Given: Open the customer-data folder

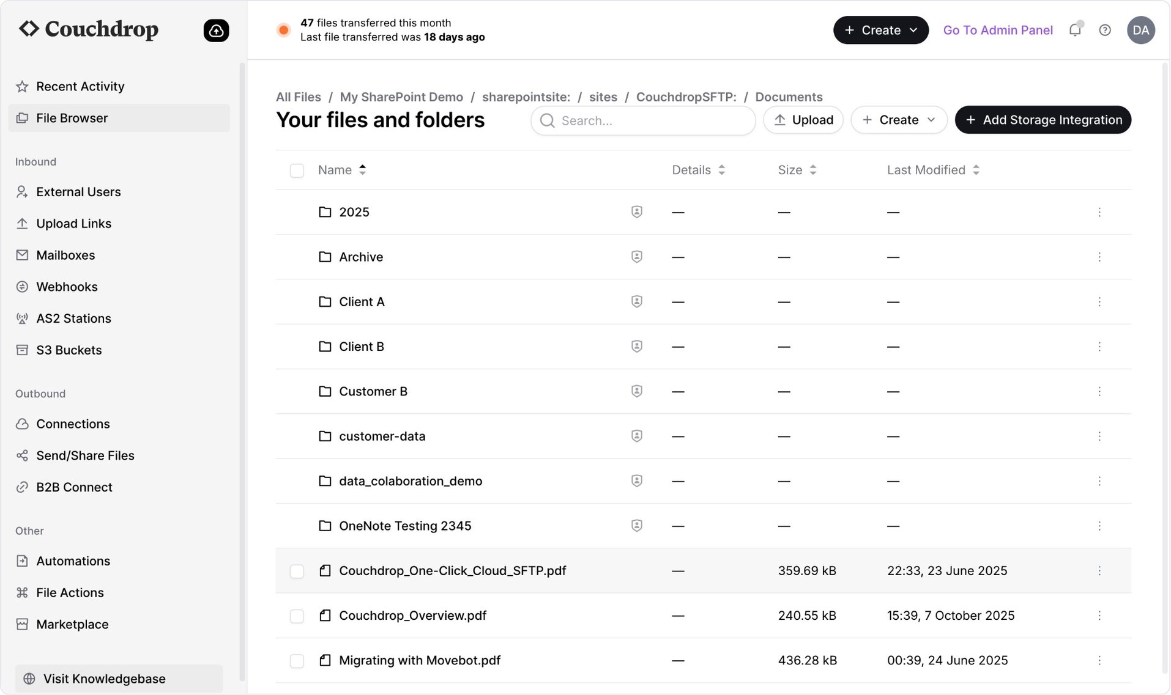Looking at the screenshot, I should click(x=382, y=436).
